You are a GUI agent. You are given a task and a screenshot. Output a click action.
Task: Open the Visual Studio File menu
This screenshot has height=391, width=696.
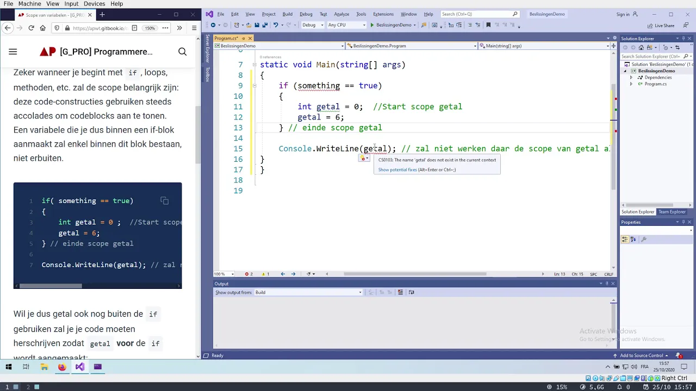click(x=221, y=14)
